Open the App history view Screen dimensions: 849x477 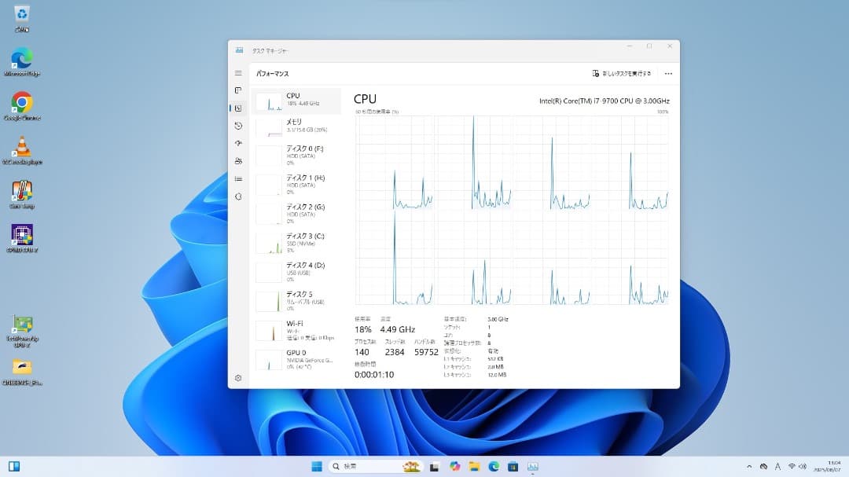coord(238,126)
